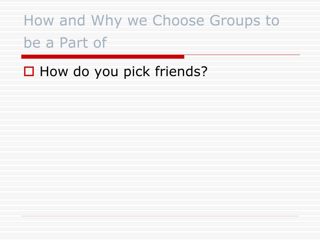The width and height of the screenshot is (320, 240).
Task: Click the word "Groups" in the title
Action: 235,21
